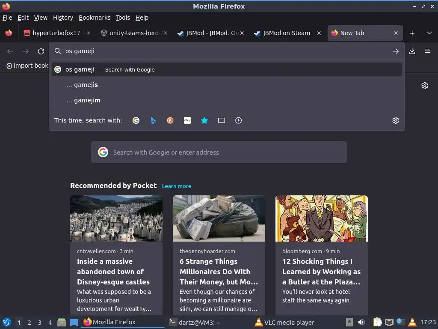The height and width of the screenshot is (329, 438).
Task: Open the clipboard manager tray icon
Action: click(x=377, y=323)
